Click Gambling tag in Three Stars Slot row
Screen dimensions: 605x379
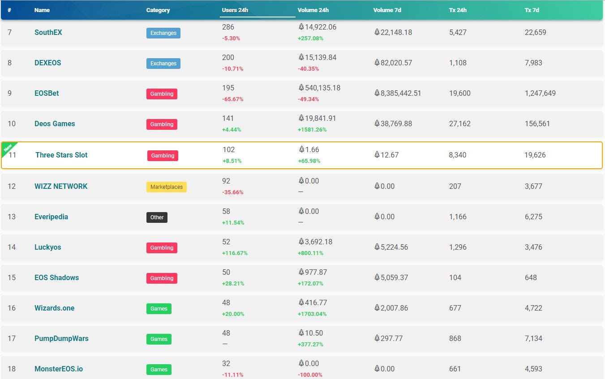163,156
